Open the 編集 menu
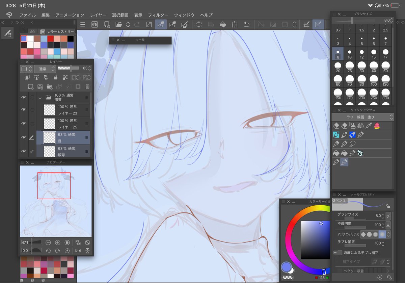Screen dimensions: 405x283 [x=46, y=15]
